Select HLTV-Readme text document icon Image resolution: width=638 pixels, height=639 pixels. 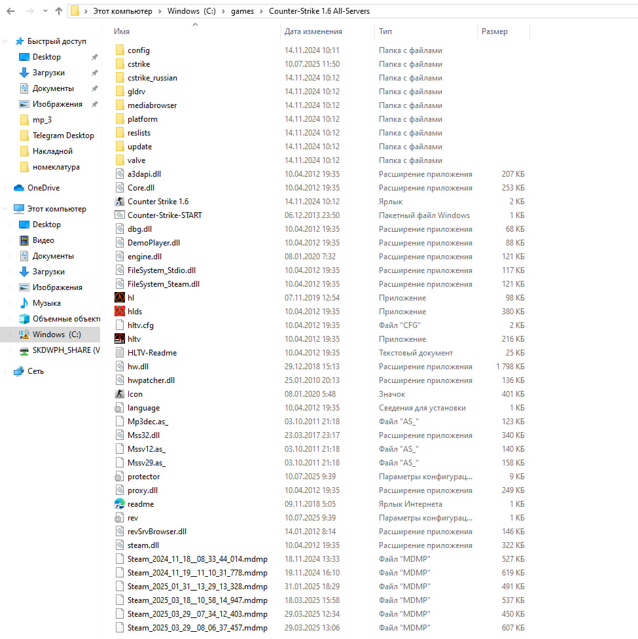pos(119,352)
